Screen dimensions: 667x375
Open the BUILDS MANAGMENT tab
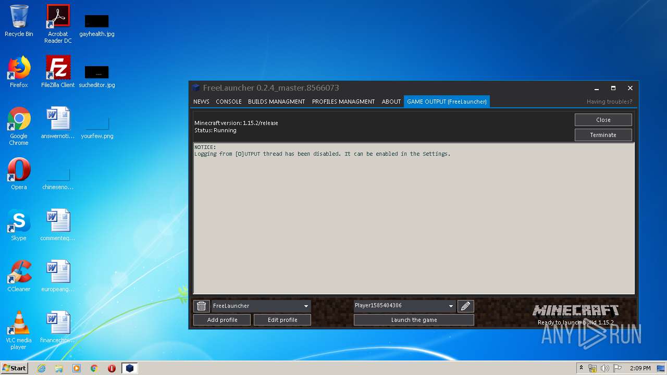click(x=277, y=102)
